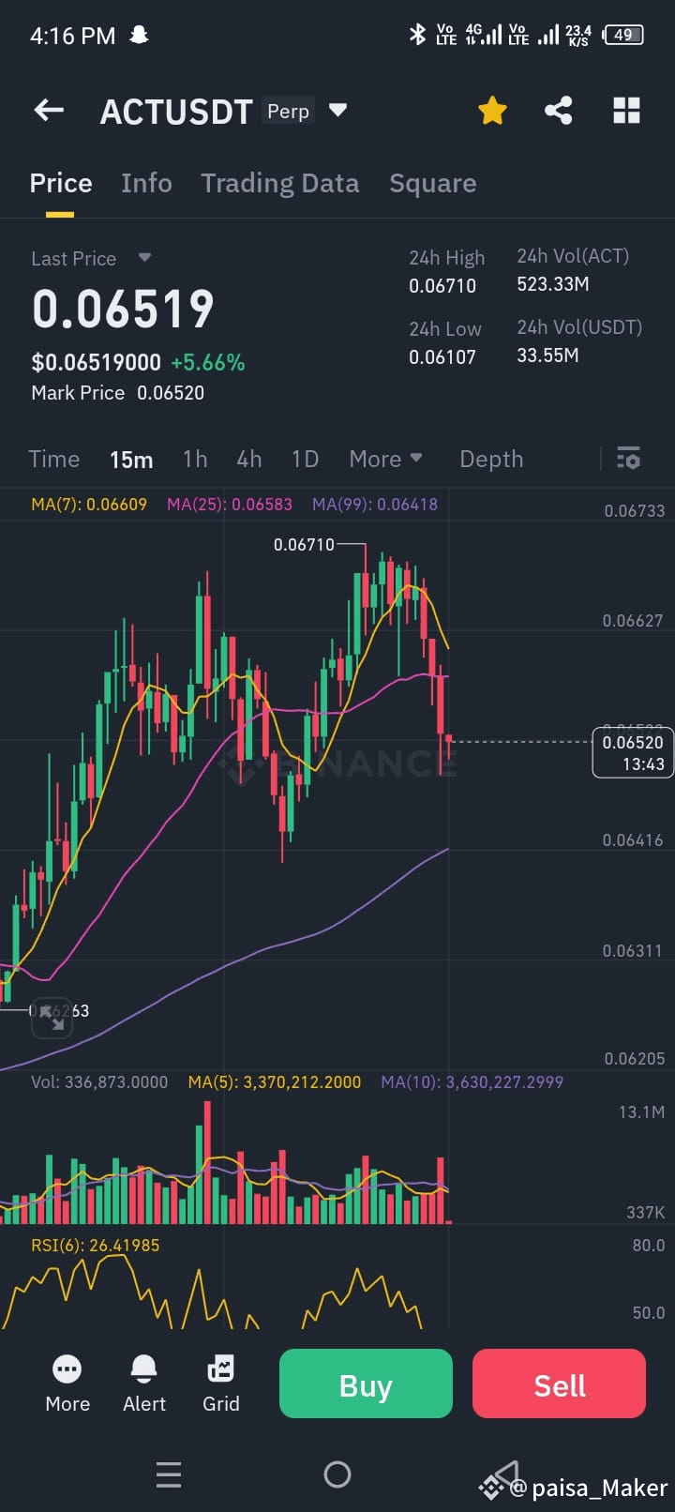This screenshot has width=675, height=1512.
Task: Open chart indicator settings icon
Action: point(628,459)
